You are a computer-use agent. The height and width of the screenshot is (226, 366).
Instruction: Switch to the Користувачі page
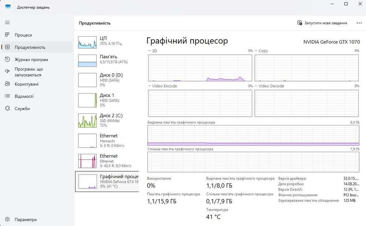37,84
